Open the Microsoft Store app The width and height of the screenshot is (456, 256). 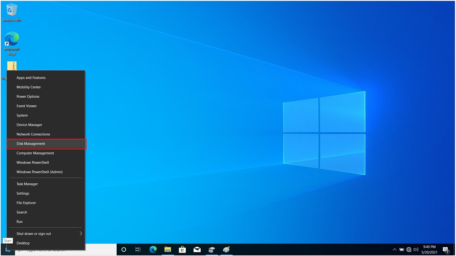pyautogui.click(x=182, y=250)
